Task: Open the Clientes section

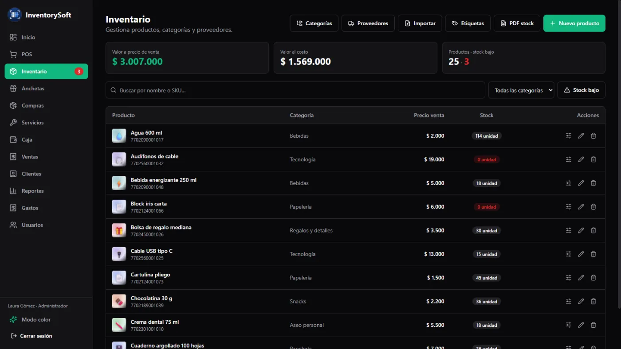Action: pyautogui.click(x=46, y=174)
